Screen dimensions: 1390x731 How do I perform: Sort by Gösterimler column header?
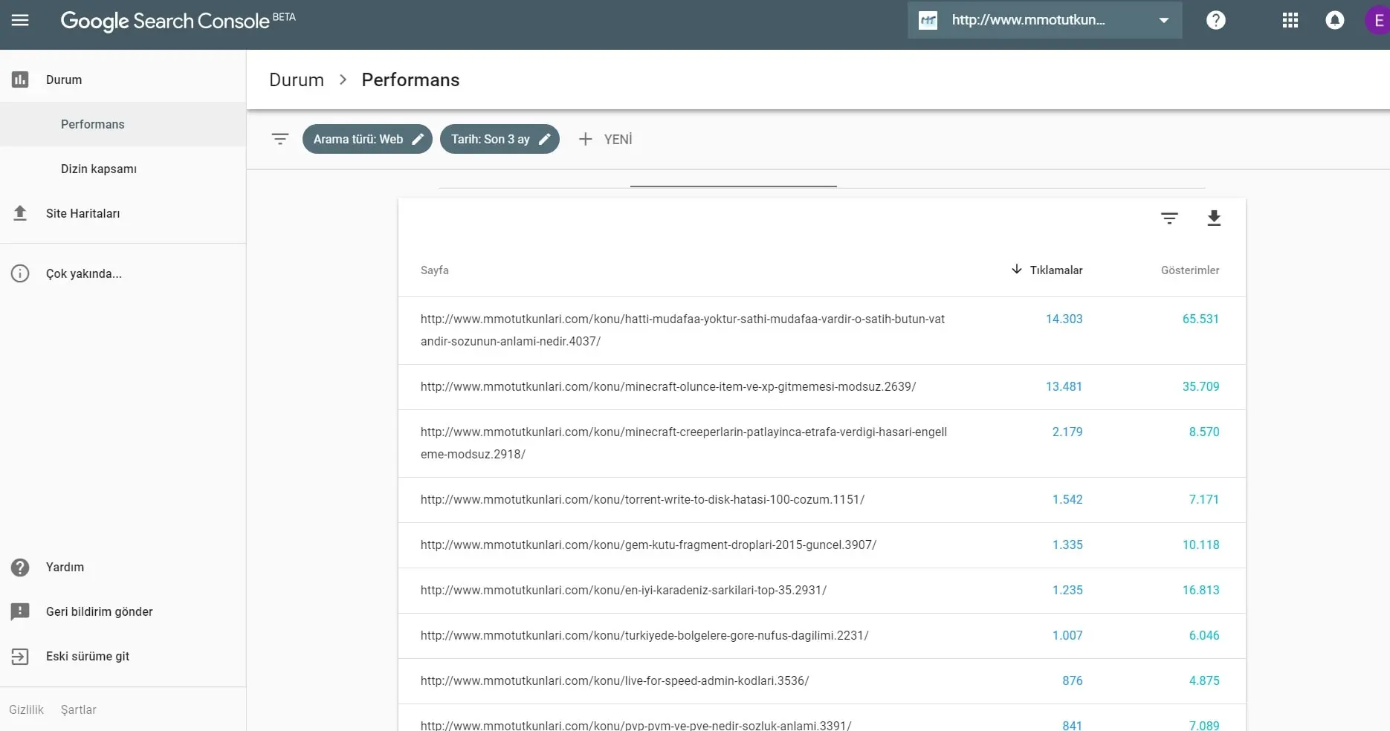point(1189,270)
